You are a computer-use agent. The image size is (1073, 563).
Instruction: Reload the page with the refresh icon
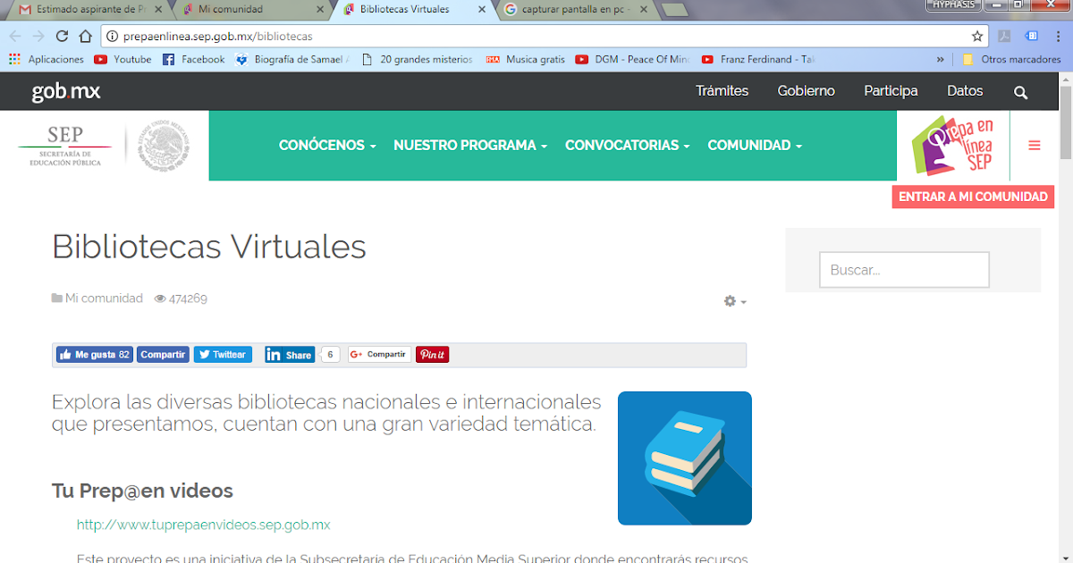61,37
